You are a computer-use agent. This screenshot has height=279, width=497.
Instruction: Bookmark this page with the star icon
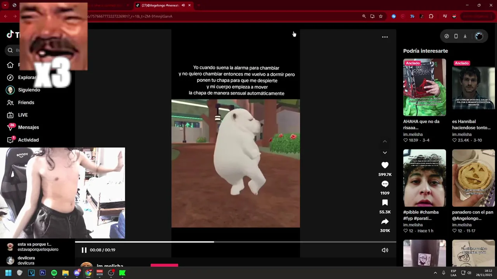(381, 16)
